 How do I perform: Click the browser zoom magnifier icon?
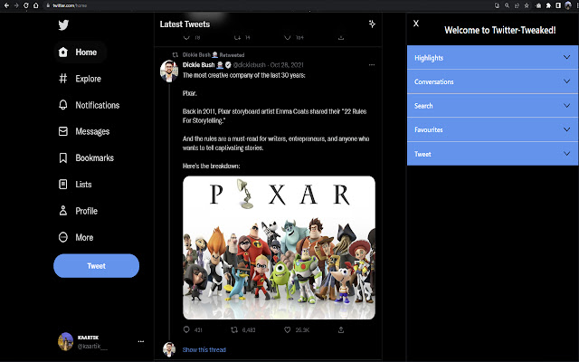pyautogui.click(x=507, y=5)
